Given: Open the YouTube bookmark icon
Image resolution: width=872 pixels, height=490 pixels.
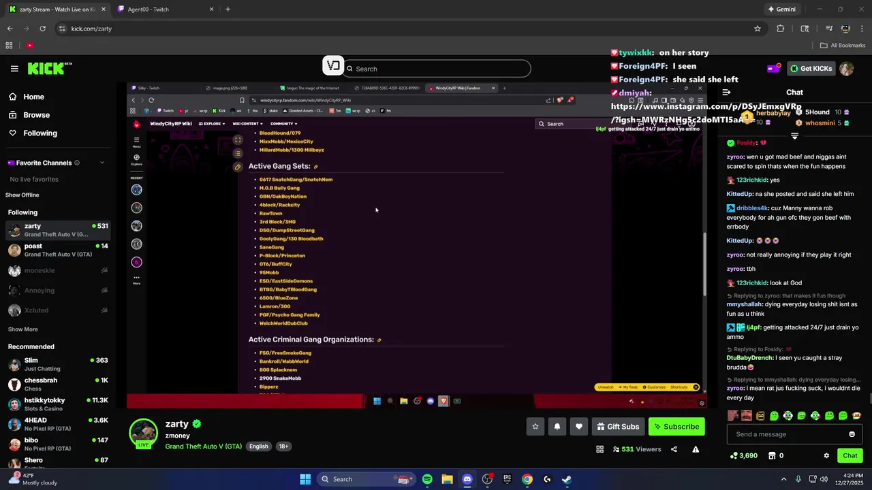Looking at the screenshot, I should [x=30, y=46].
